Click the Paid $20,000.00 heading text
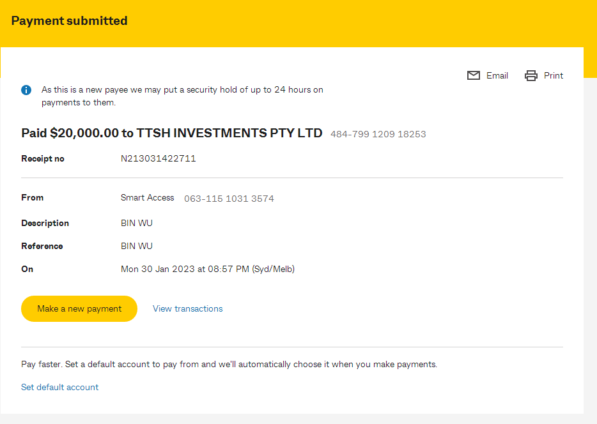Screen dimensions: 597x424 (x=172, y=133)
